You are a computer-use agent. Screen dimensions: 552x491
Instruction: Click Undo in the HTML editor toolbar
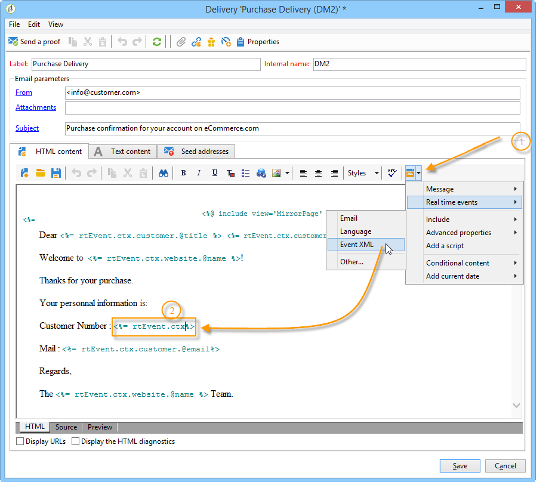(76, 173)
